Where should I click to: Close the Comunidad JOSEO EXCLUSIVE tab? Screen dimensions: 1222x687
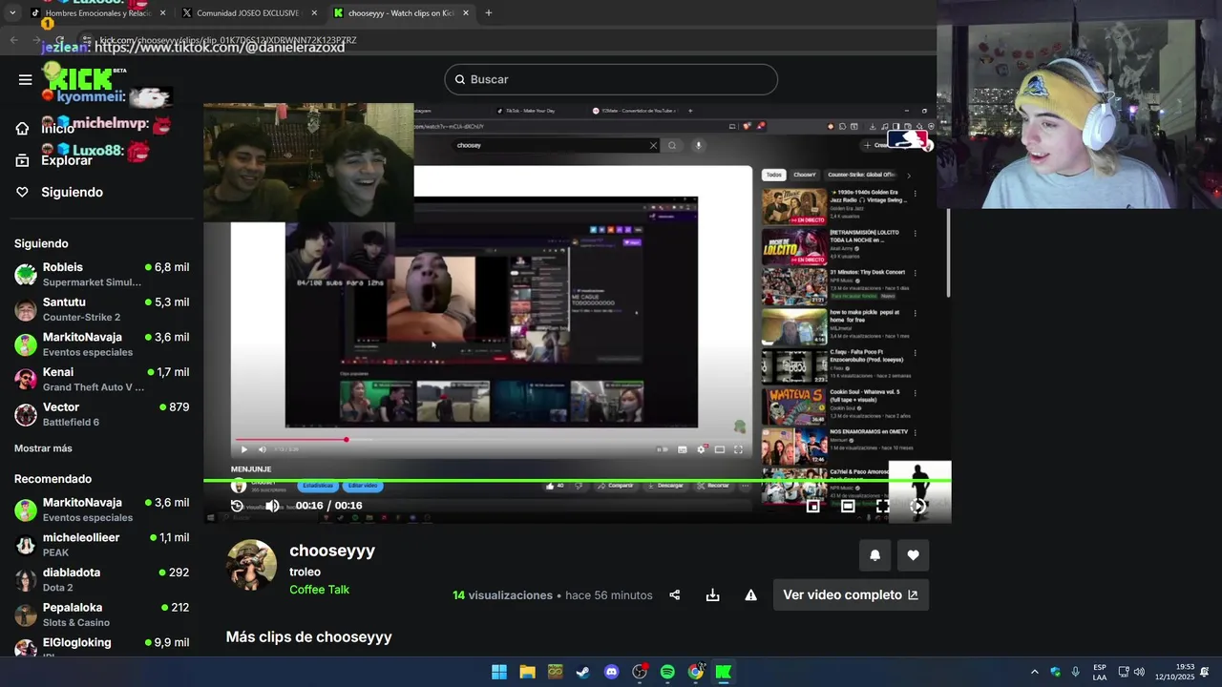313,13
